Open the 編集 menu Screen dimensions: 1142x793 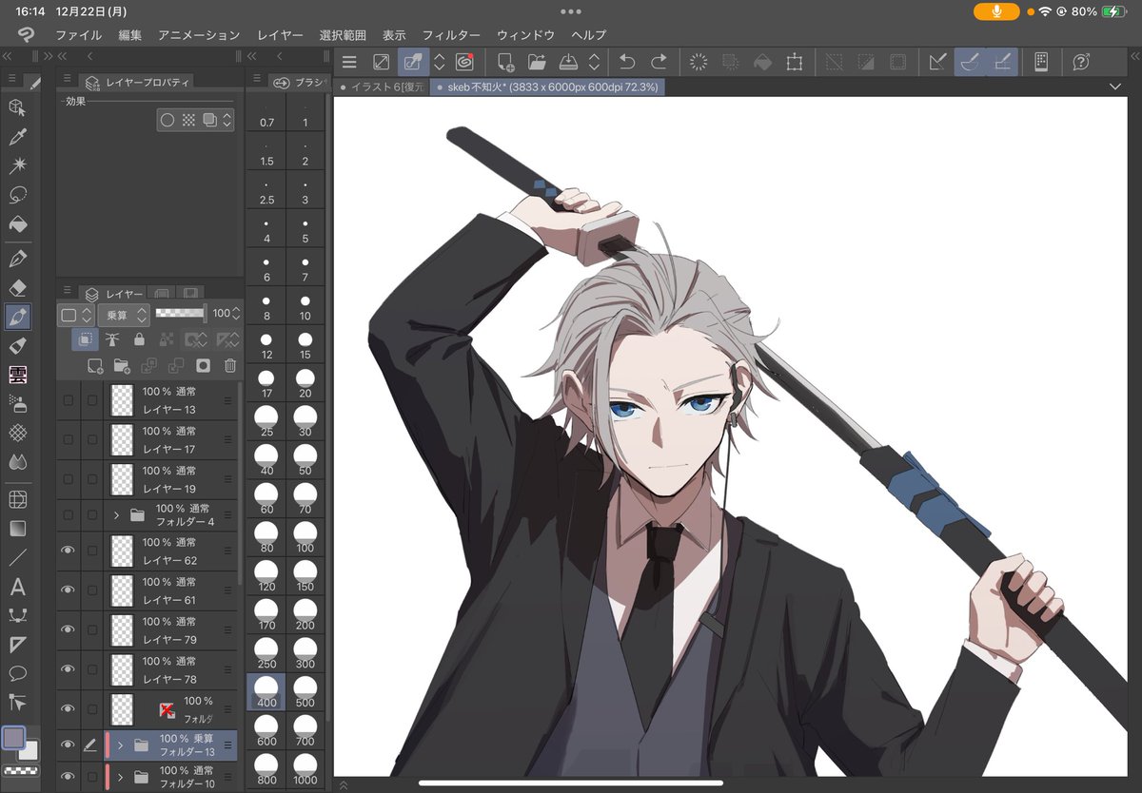(130, 35)
